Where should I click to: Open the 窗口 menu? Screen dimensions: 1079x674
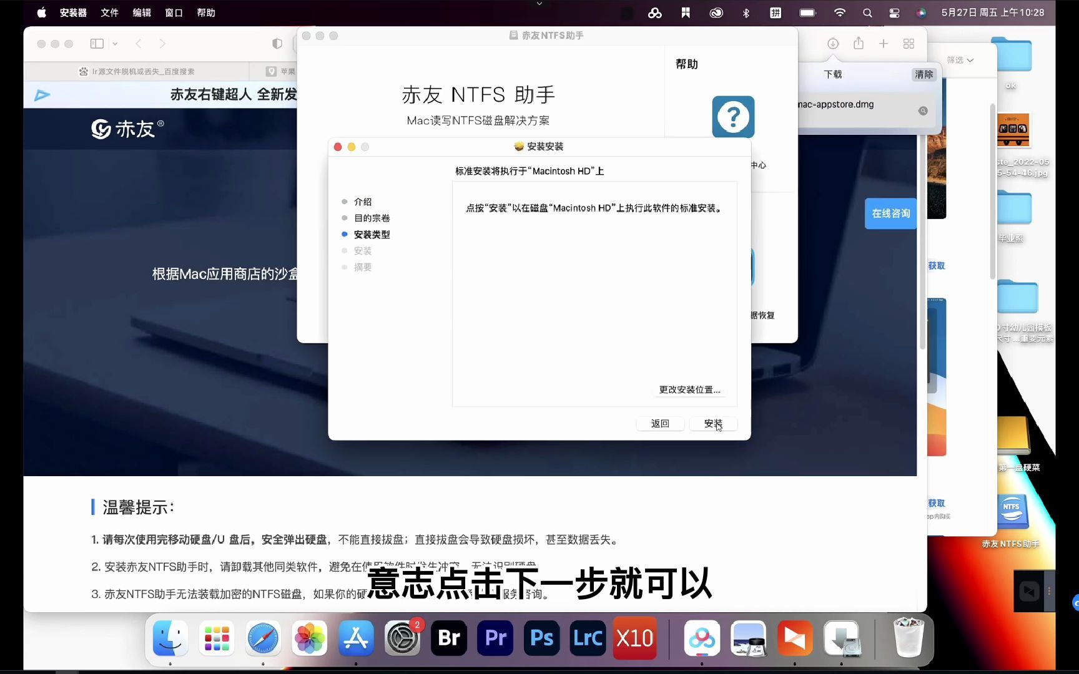(174, 12)
